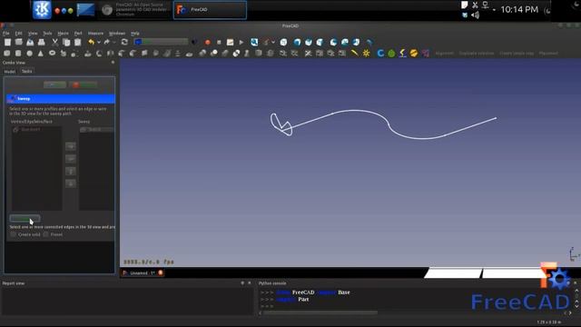The image size is (581, 327).
Task: Click the New document icon
Action: click(x=7, y=43)
